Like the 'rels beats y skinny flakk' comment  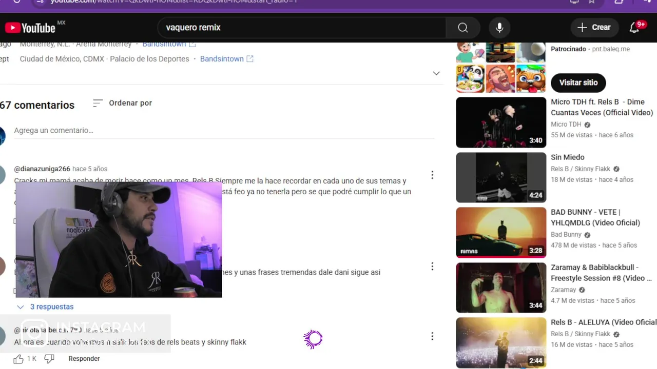coord(18,359)
